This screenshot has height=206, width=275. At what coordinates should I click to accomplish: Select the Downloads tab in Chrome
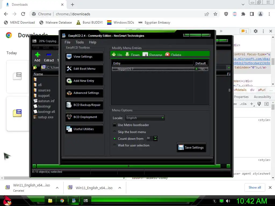34,5
